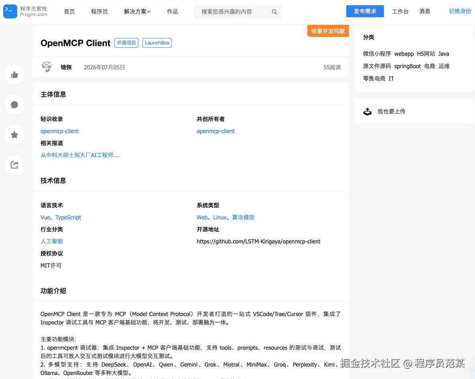Click the 发布需求 button
Image resolution: width=475 pixels, height=379 pixels.
click(365, 11)
